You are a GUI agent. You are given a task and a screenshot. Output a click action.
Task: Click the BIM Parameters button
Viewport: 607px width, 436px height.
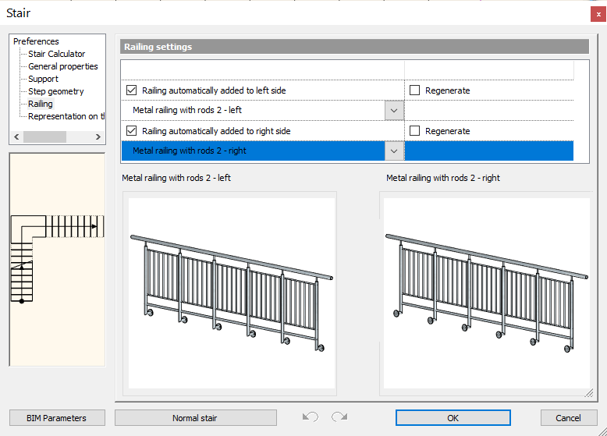[x=56, y=418]
